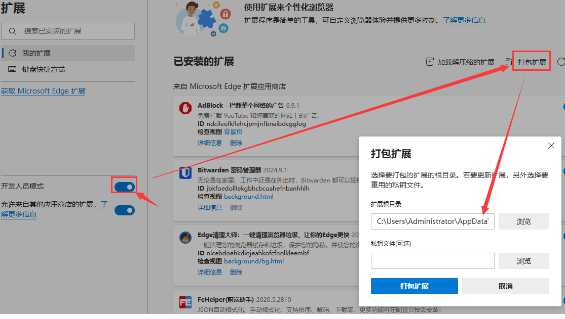The width and height of the screenshot is (565, 319).
Task: Remove Edge清理大师 via 删除 link
Action: click(x=236, y=272)
